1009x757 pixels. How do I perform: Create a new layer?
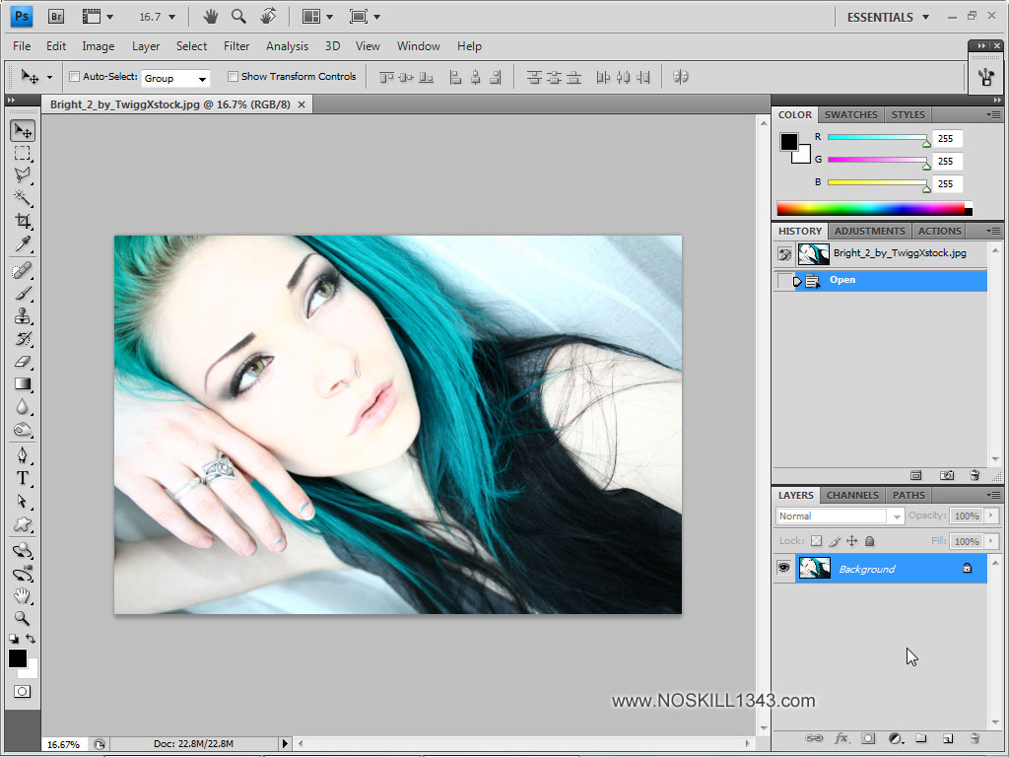(x=948, y=738)
